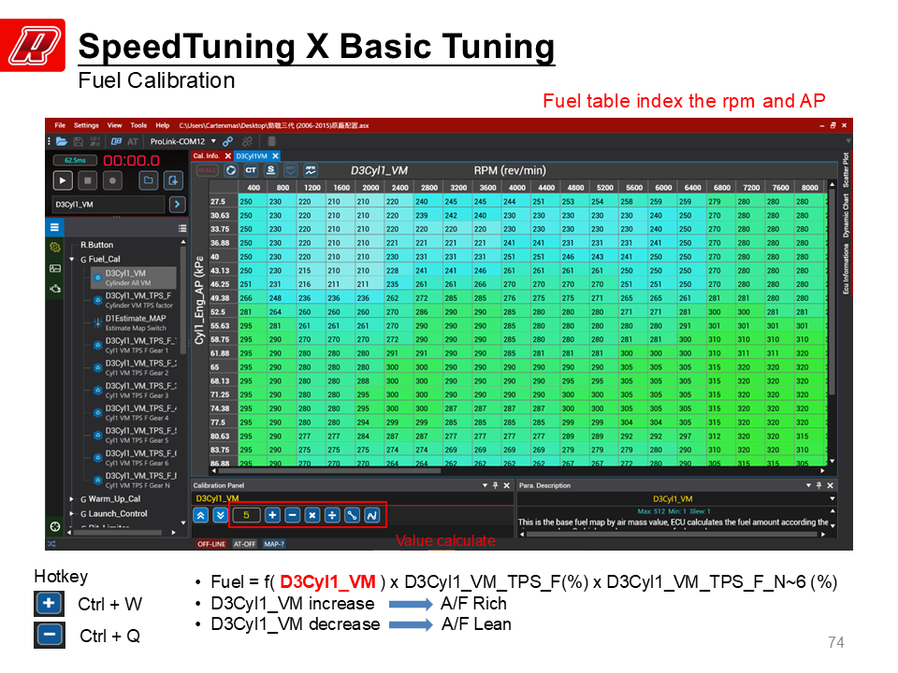Select Cyl1 VM TPS F Gear 3 item

pyautogui.click(x=134, y=391)
